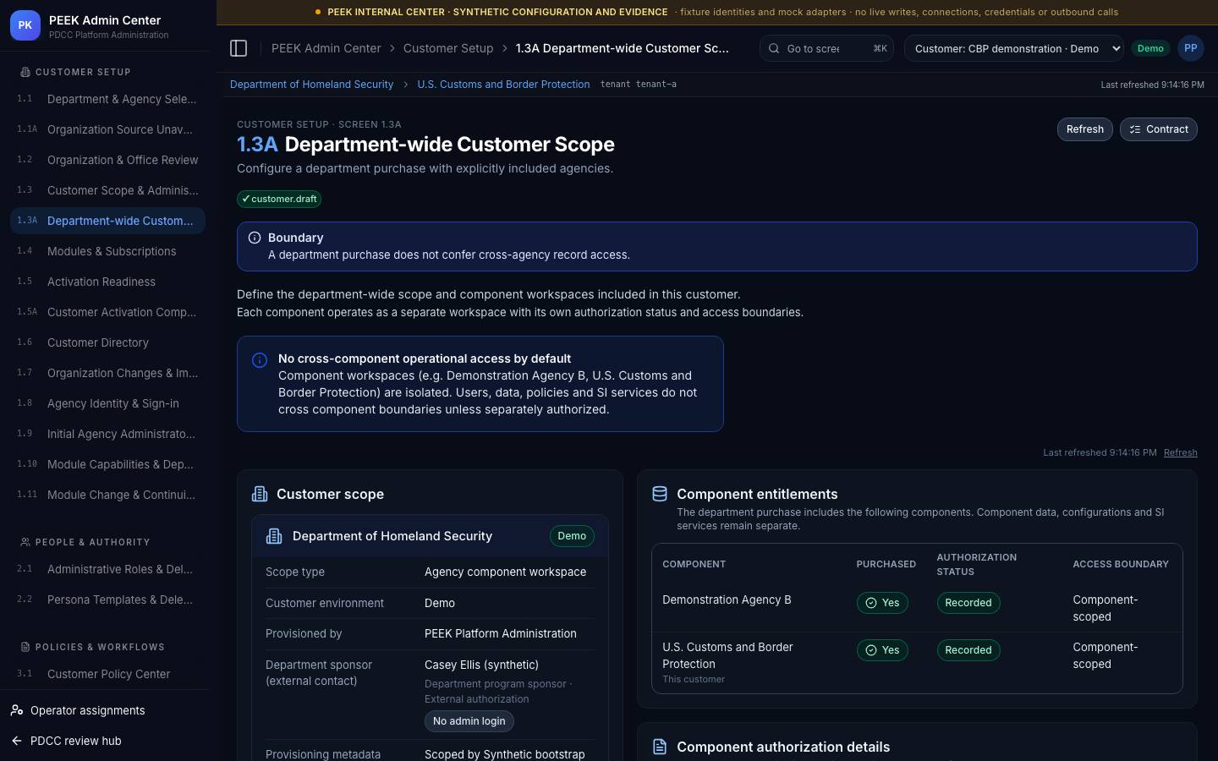Click the Boundary info icon
Image resolution: width=1218 pixels, height=761 pixels.
254,238
